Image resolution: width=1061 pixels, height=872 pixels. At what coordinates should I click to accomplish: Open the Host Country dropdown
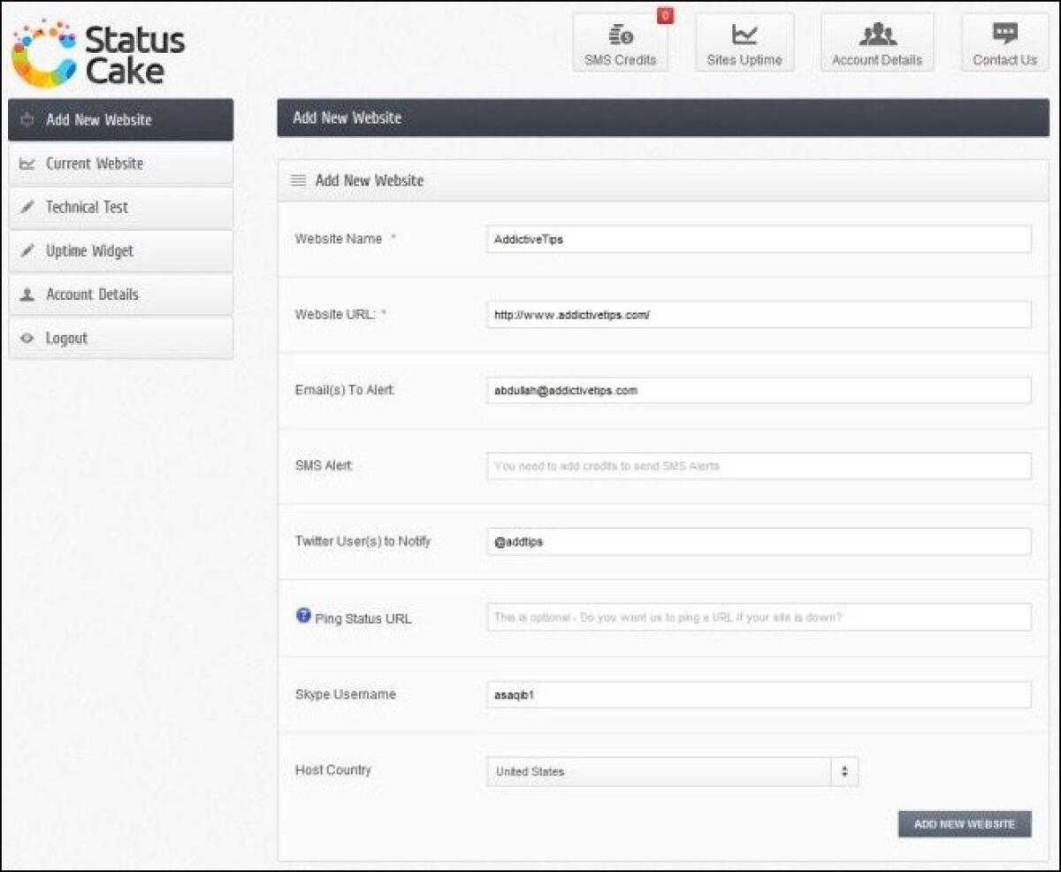672,770
